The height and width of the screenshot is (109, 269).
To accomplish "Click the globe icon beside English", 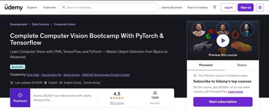I will (x=45, y=83).
